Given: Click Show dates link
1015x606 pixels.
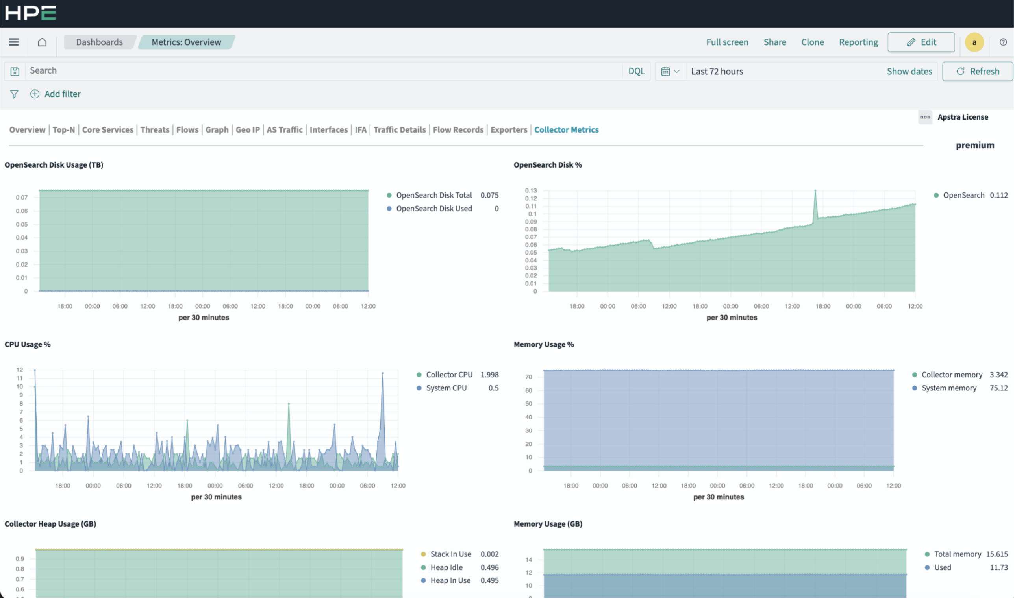Looking at the screenshot, I should coord(909,72).
